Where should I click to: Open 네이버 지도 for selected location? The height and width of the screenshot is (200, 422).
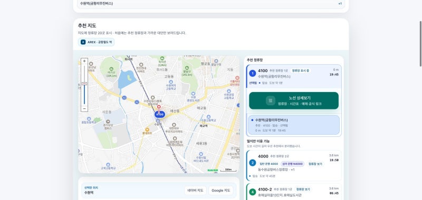[x=195, y=191]
